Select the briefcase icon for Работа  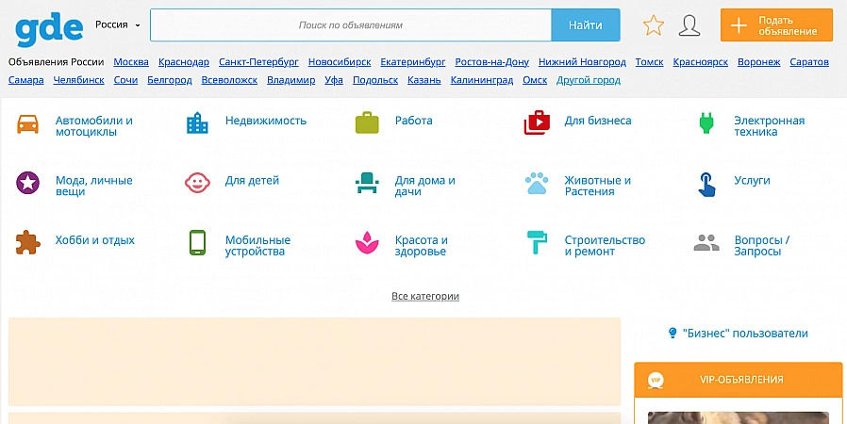(367, 123)
